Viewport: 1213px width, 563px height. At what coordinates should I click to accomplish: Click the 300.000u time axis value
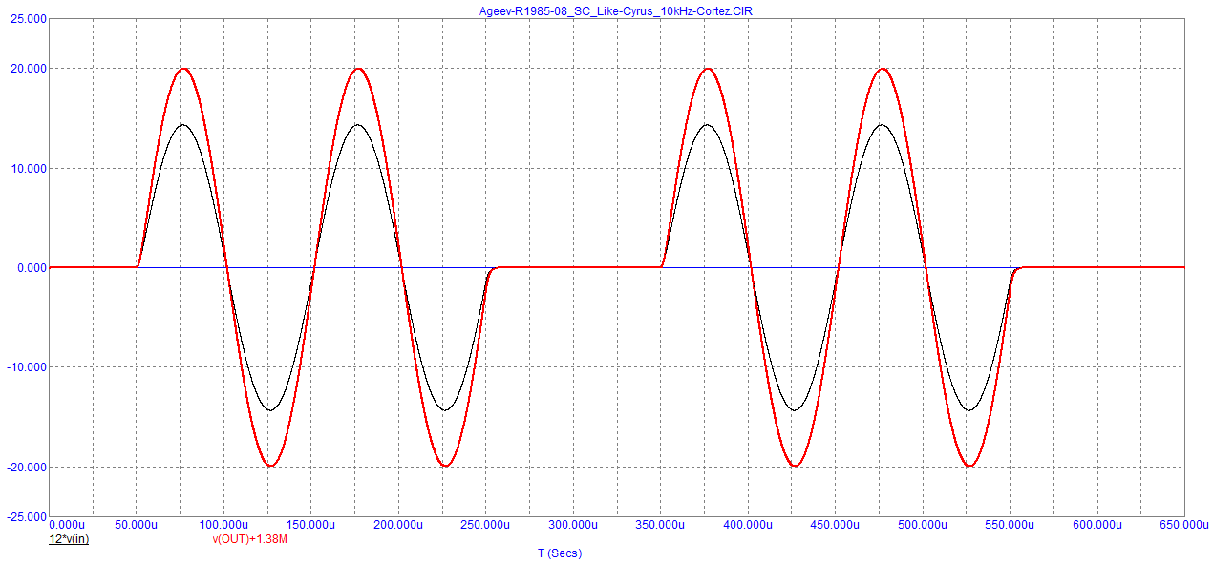point(572,525)
